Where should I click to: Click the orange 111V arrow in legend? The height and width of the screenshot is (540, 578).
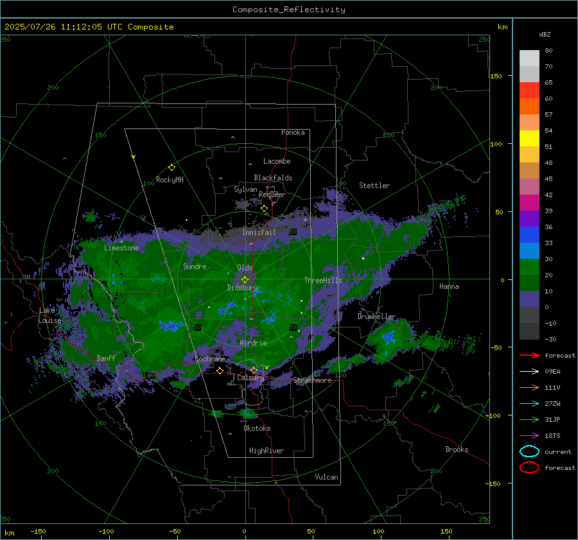coord(529,387)
